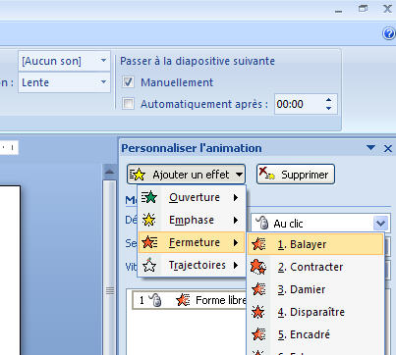The width and height of the screenshot is (396, 355).
Task: Choose the 4. Disparaître exit effect
Action: point(315,312)
